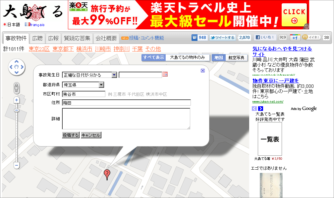
Task: Select the Street View pegman icon
Action: pos(17,88)
